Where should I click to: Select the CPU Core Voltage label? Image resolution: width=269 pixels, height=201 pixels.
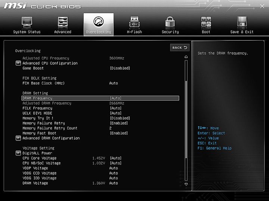(39, 158)
